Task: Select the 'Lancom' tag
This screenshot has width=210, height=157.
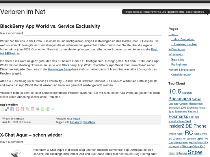Action: tap(192, 139)
